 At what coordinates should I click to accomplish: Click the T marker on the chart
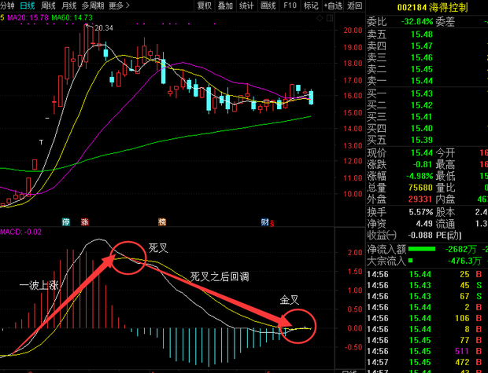[41, 141]
